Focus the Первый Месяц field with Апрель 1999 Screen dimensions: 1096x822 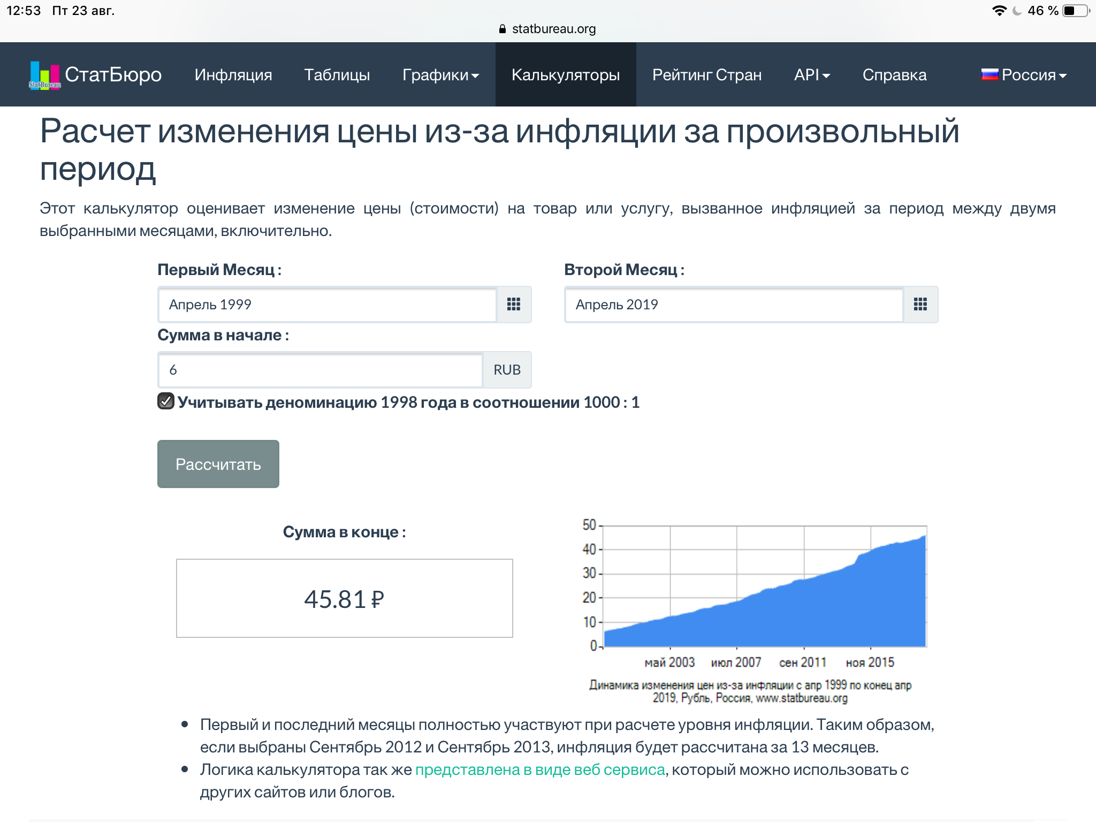point(328,305)
